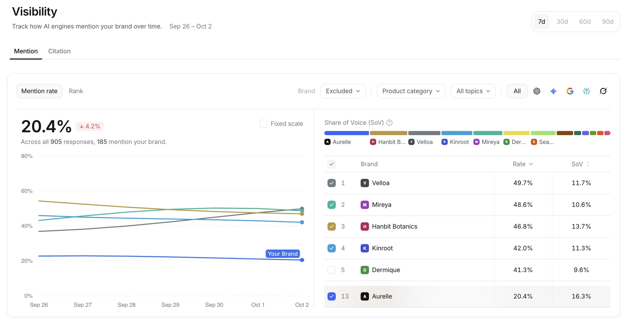The width and height of the screenshot is (627, 321).
Task: Click Kinroot line endpoint dot on chart
Action: pyautogui.click(x=302, y=222)
